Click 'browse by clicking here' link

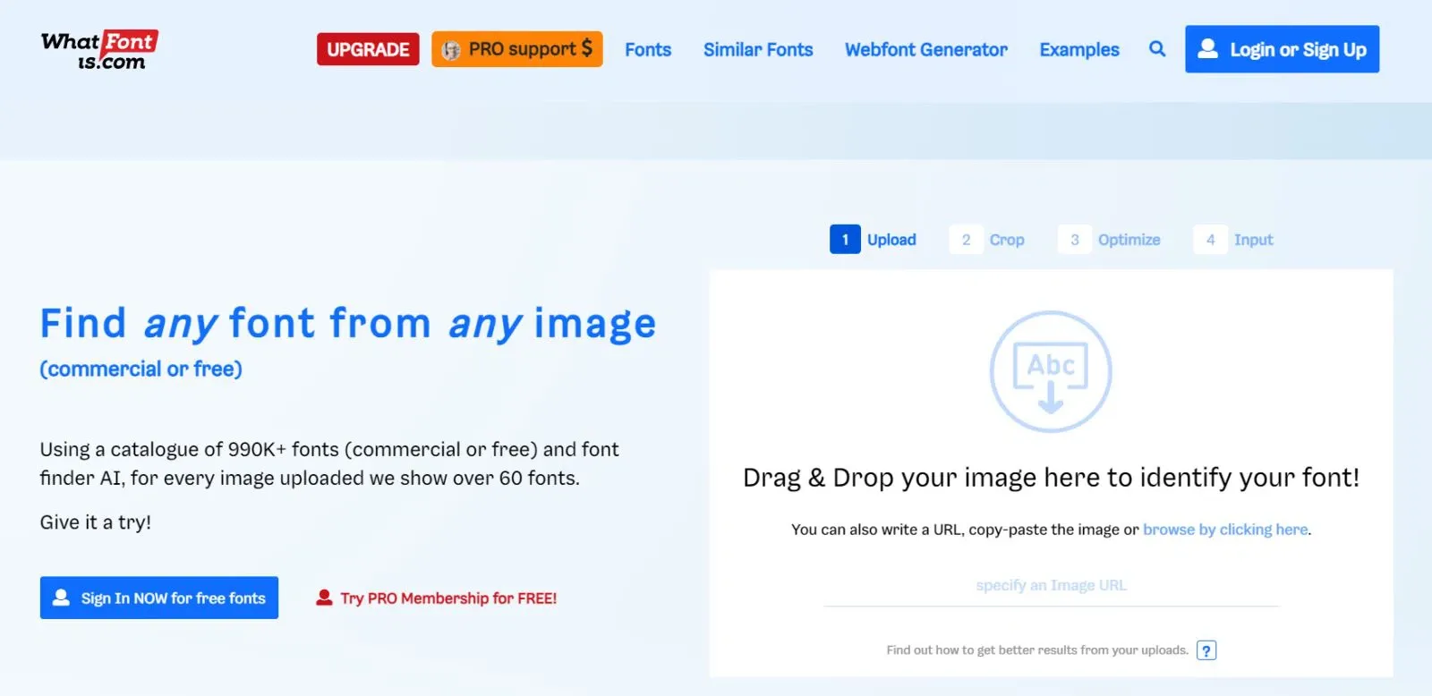point(1225,530)
